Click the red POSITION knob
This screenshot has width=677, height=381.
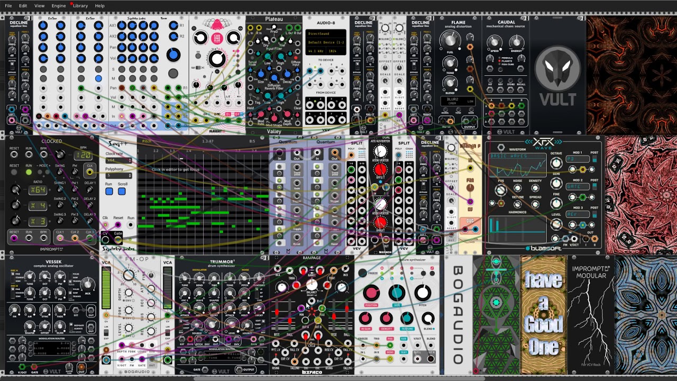[371, 293]
